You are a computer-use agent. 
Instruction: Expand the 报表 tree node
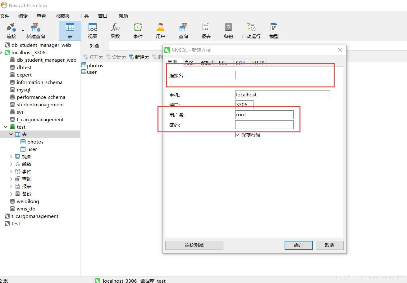(11, 186)
